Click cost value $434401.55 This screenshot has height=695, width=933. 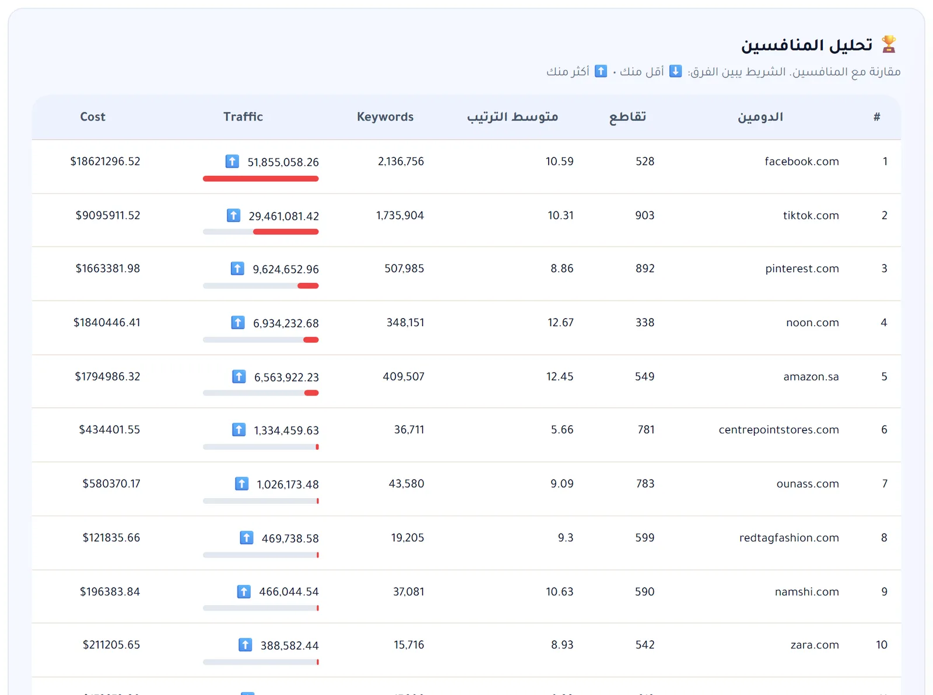110,430
